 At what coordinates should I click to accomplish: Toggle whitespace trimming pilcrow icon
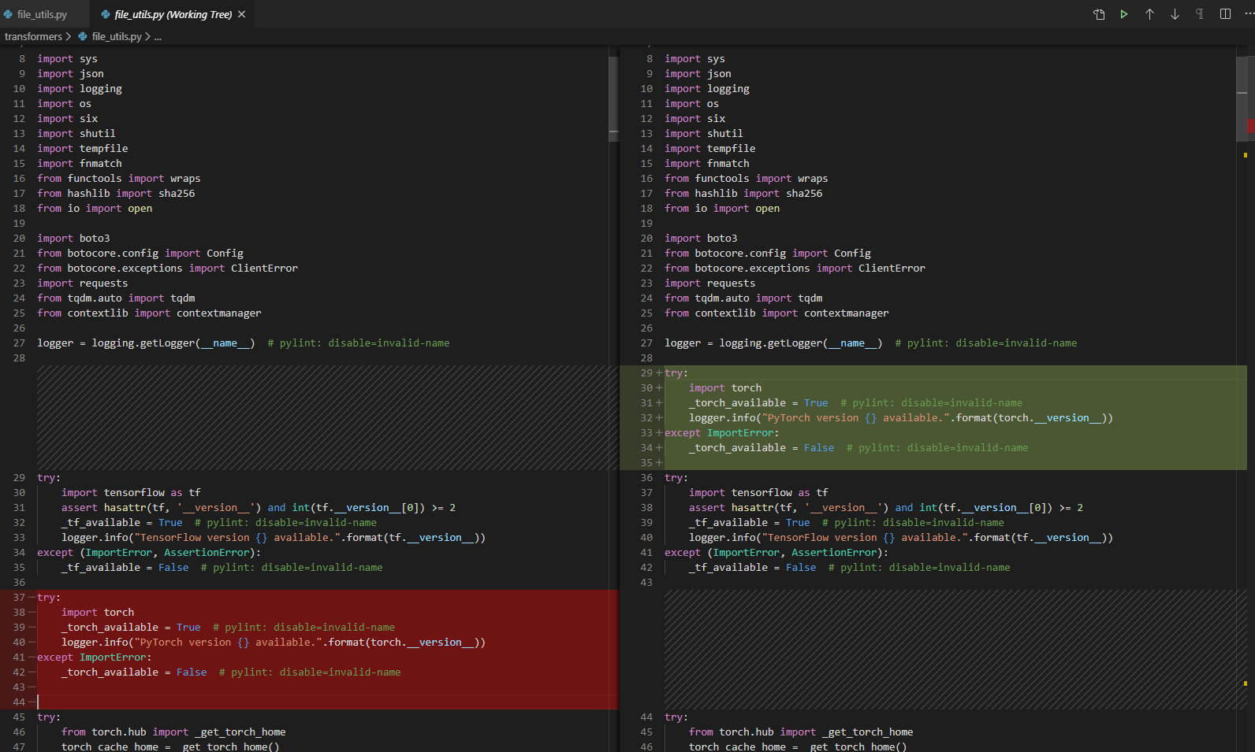point(1200,14)
